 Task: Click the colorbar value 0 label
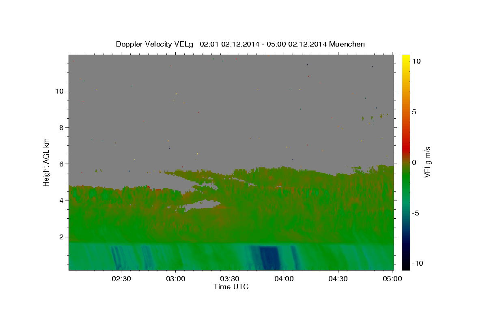tap(414, 162)
